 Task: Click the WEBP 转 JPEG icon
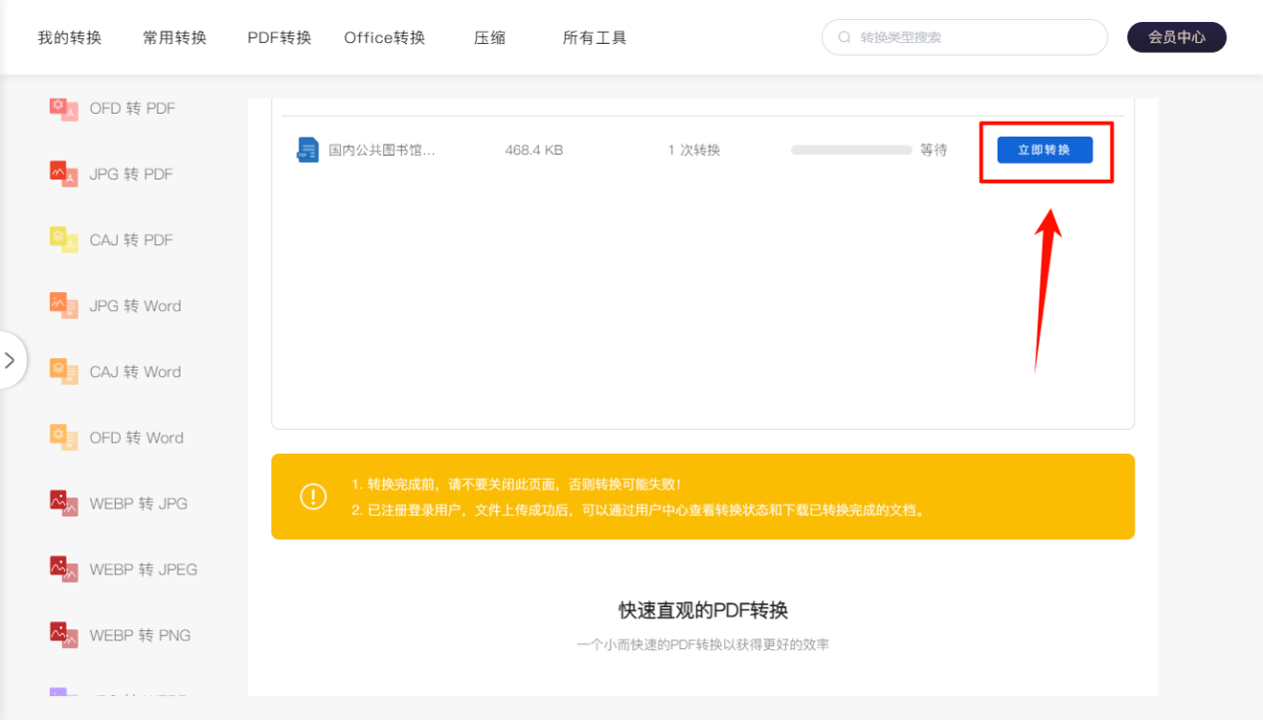point(64,569)
